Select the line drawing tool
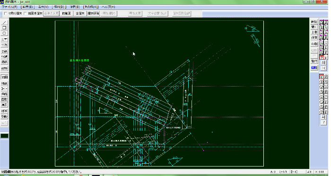This screenshot has width=331, height=176. click(4, 23)
